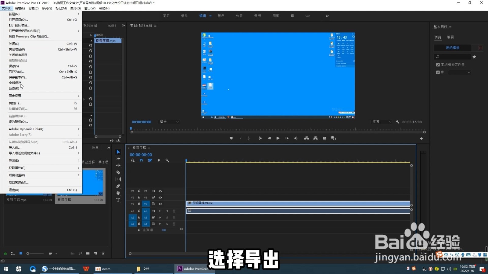Click the timeline playhead marker
The width and height of the screenshot is (488, 274).
(186, 160)
